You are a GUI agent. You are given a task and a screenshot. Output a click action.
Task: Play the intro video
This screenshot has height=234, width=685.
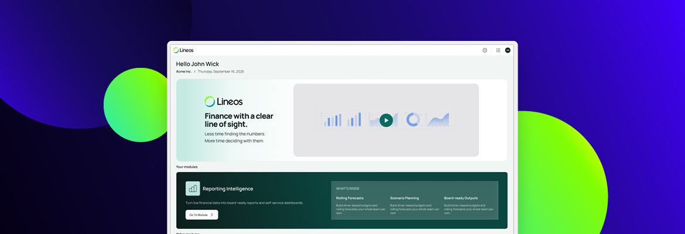click(386, 120)
